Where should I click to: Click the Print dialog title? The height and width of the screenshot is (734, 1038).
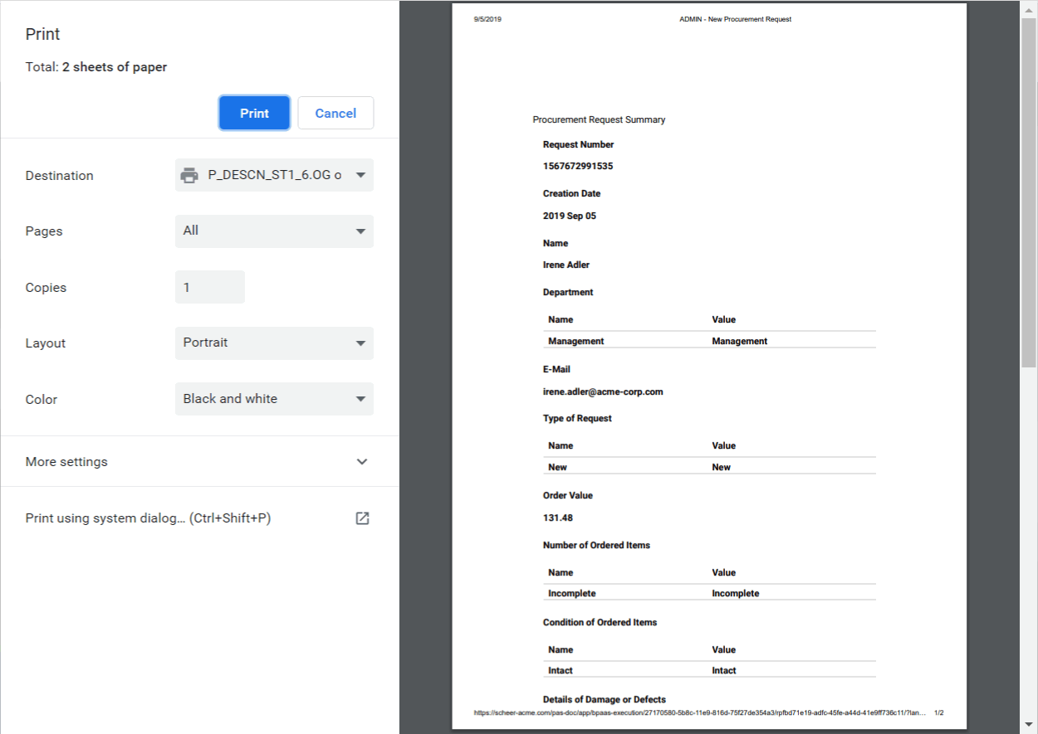click(42, 34)
